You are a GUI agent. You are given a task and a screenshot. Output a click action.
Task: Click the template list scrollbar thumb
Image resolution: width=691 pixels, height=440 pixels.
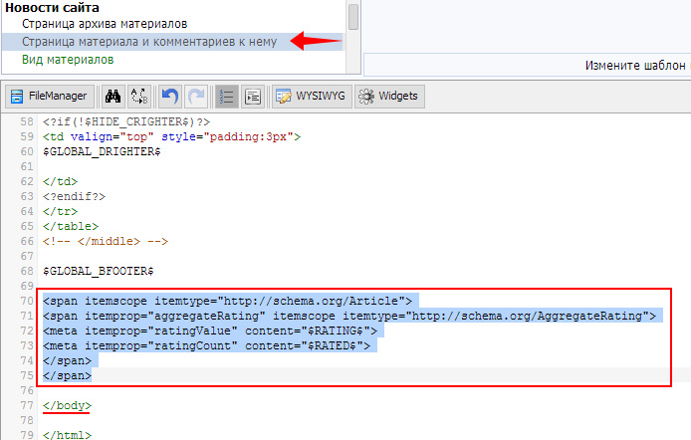point(353,17)
